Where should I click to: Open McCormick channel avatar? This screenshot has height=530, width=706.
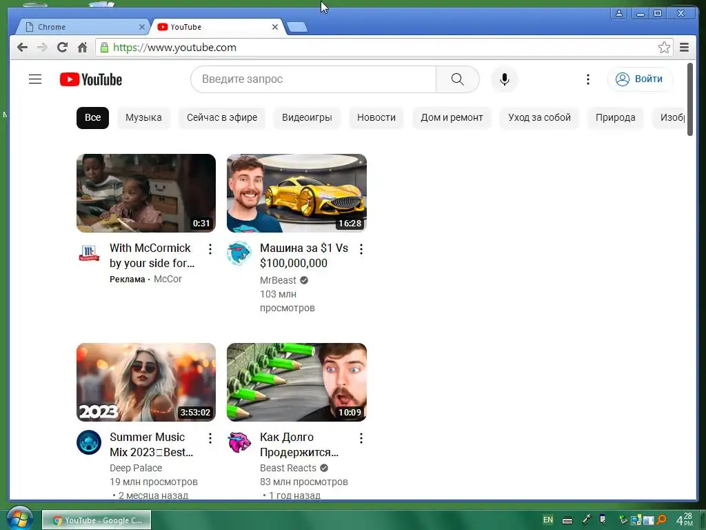click(89, 253)
